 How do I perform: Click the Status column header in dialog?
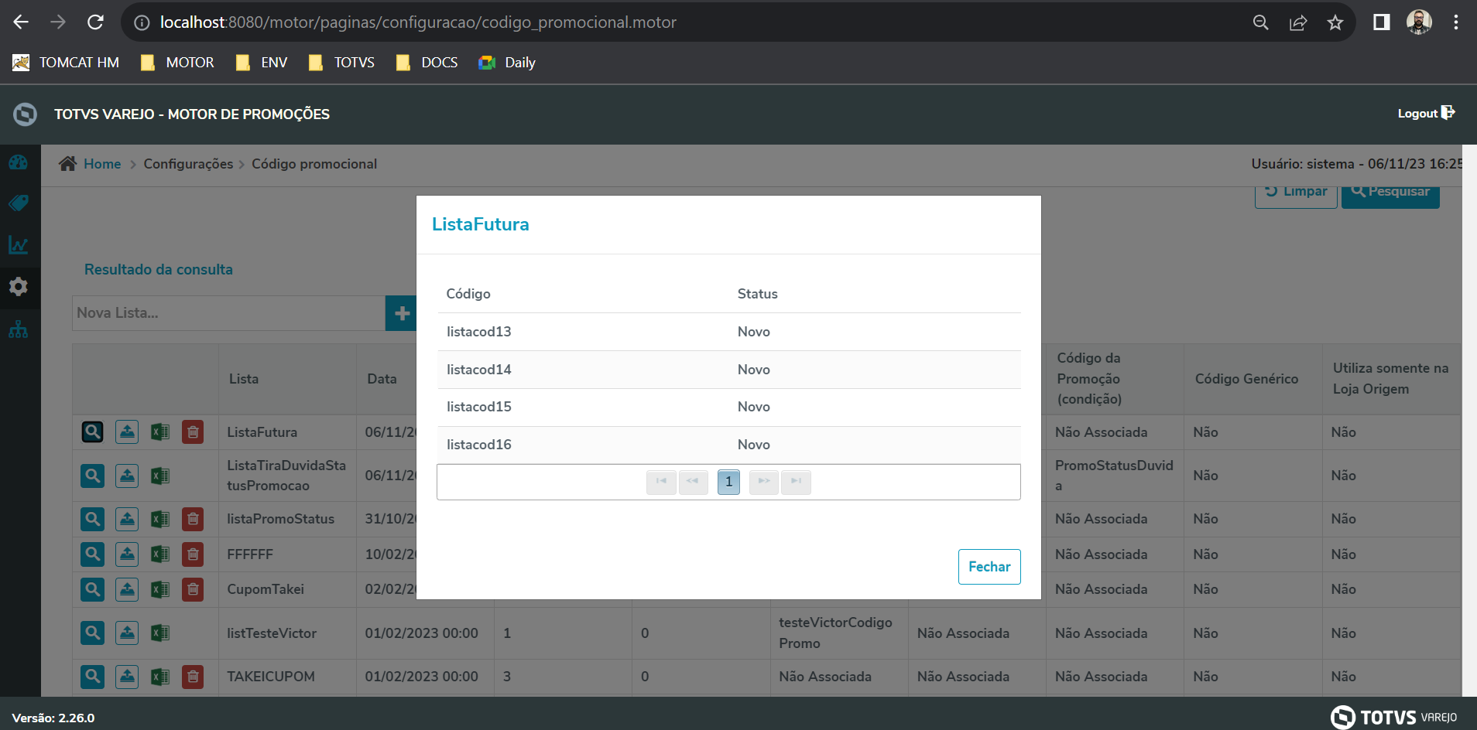[x=757, y=294]
